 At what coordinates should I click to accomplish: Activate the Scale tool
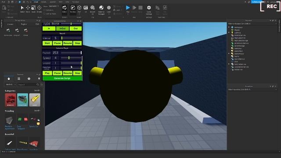click(x=33, y=9)
